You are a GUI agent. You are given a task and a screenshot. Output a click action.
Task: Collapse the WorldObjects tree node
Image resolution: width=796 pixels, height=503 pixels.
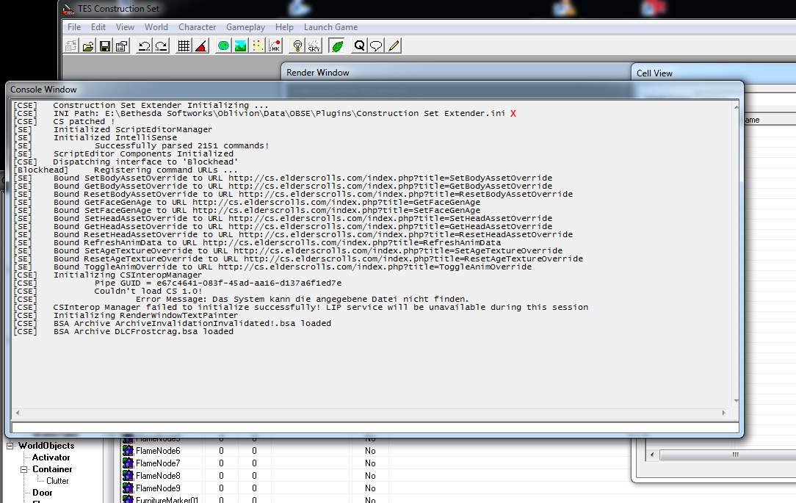click(x=11, y=446)
